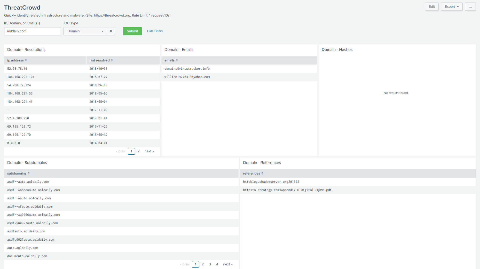Clear the IOC Type selection with X
This screenshot has width=480, height=269.
(111, 31)
